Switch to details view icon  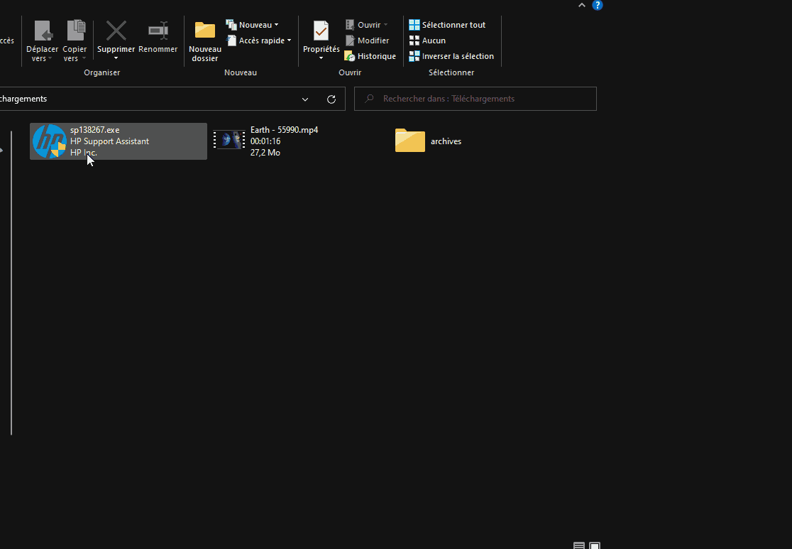pos(579,545)
